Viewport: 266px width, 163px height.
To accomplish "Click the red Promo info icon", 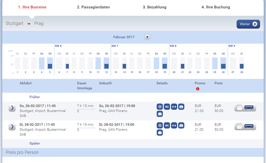I will [x=198, y=89].
